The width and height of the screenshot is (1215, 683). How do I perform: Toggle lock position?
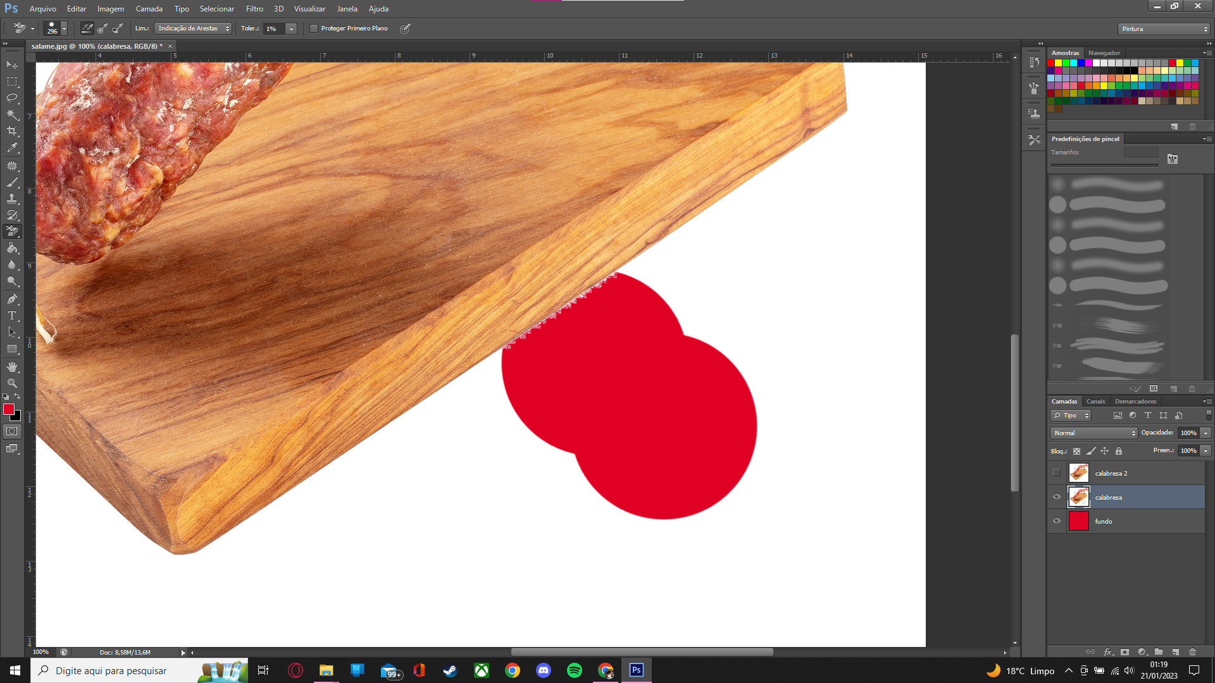tap(1105, 451)
